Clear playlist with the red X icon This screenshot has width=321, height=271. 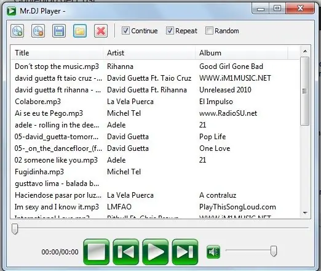[101, 31]
